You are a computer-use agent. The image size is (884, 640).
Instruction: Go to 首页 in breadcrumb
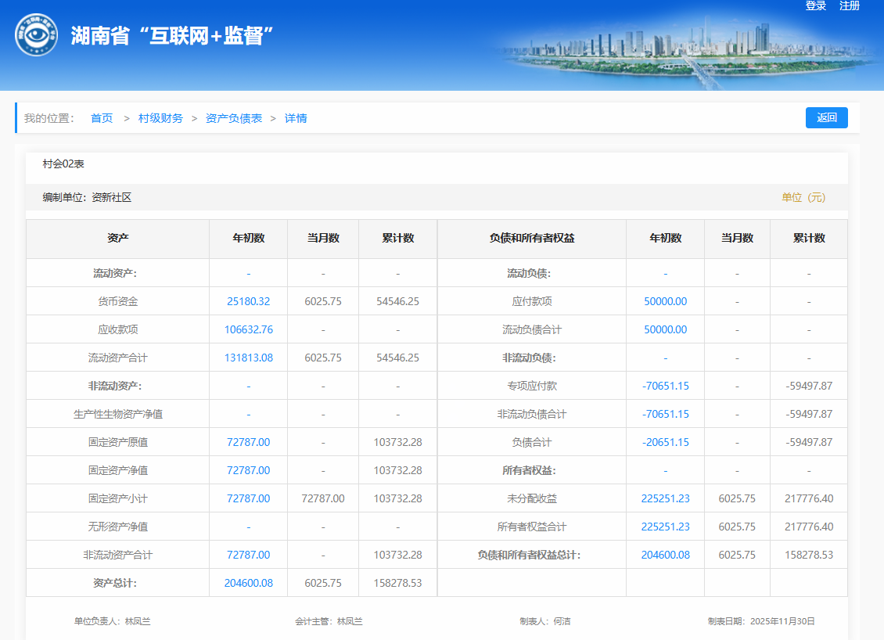coord(102,118)
